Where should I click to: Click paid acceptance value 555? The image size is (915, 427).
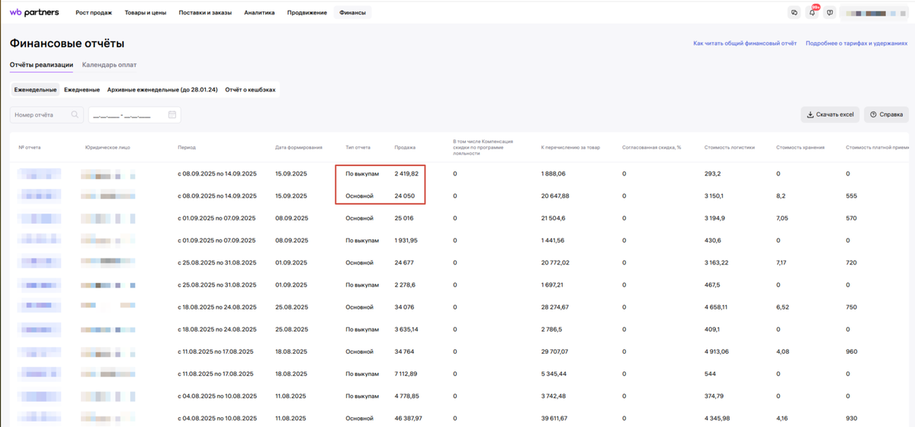point(852,196)
